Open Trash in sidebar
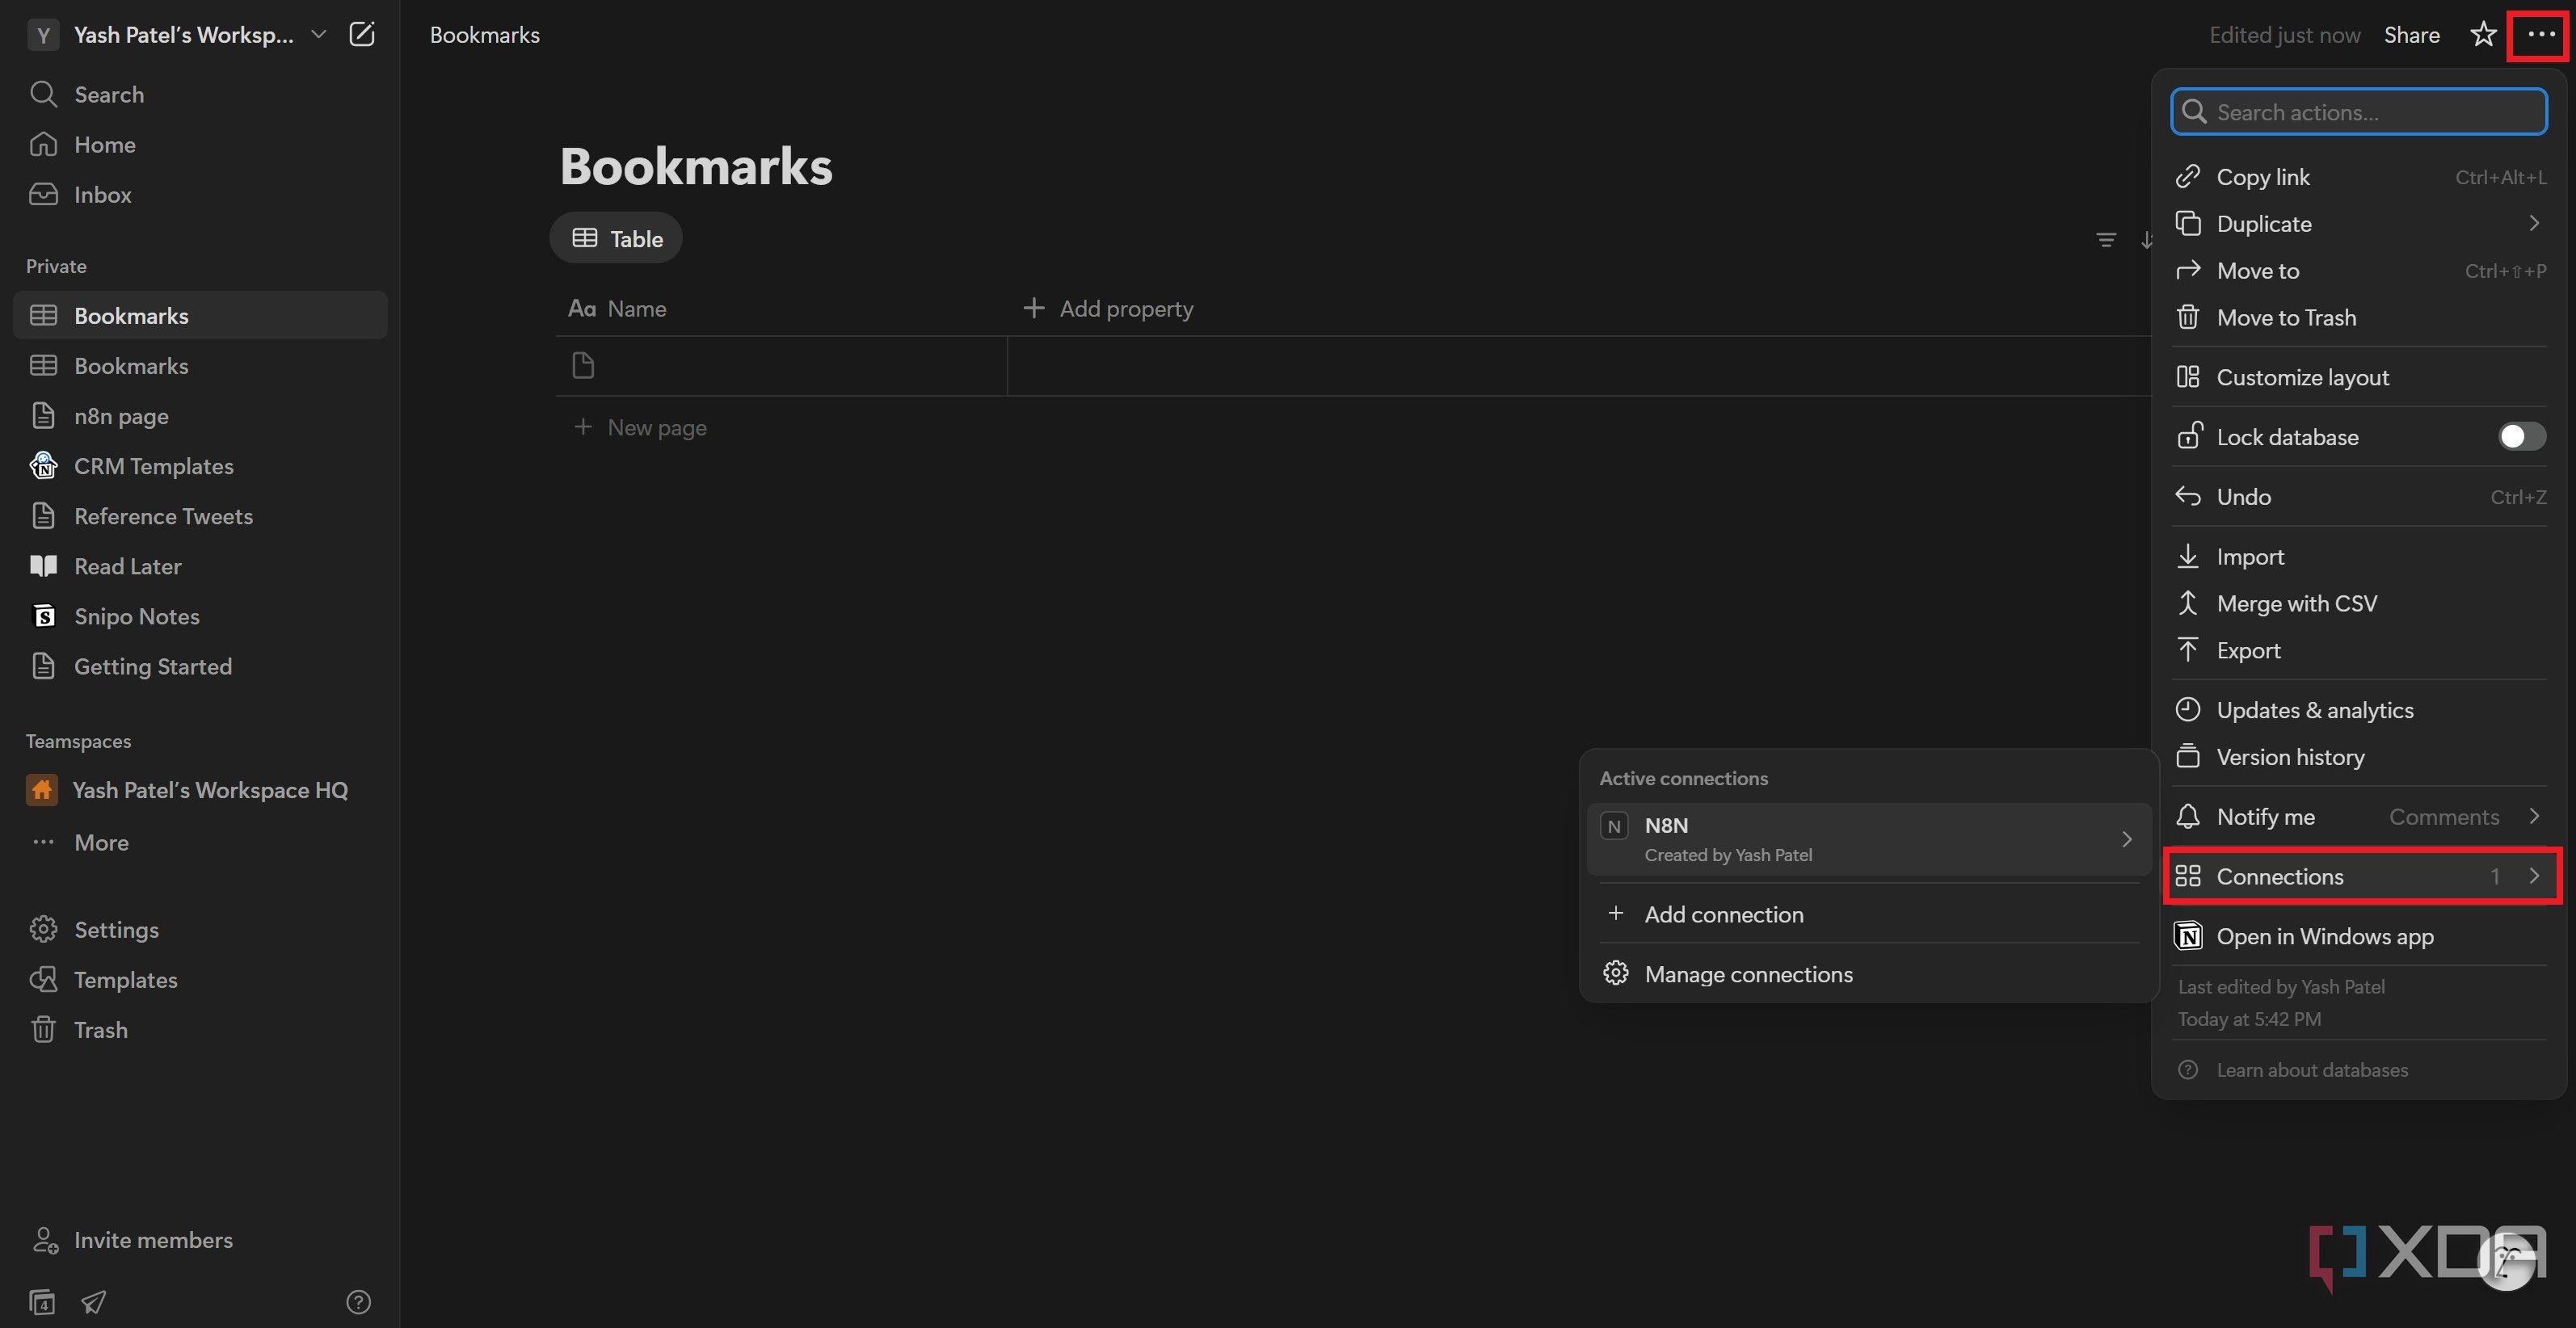The image size is (2576, 1328). point(200,1029)
